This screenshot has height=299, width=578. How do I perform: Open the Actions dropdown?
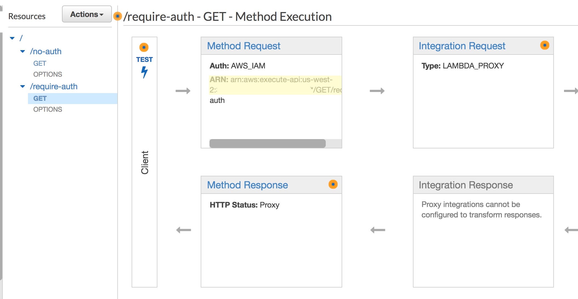click(x=87, y=14)
